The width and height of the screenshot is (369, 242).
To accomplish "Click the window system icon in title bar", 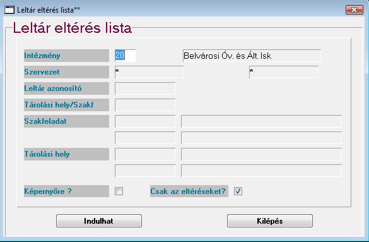I will pyautogui.click(x=9, y=10).
